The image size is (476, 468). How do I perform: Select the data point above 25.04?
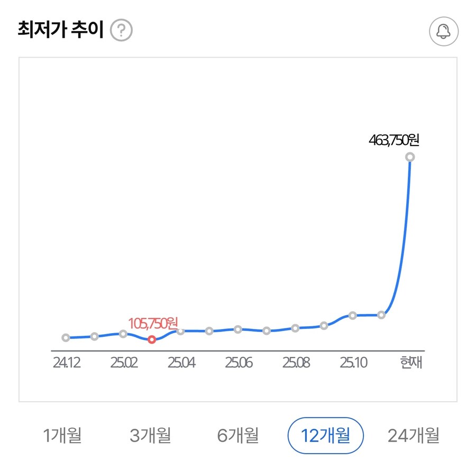181,332
